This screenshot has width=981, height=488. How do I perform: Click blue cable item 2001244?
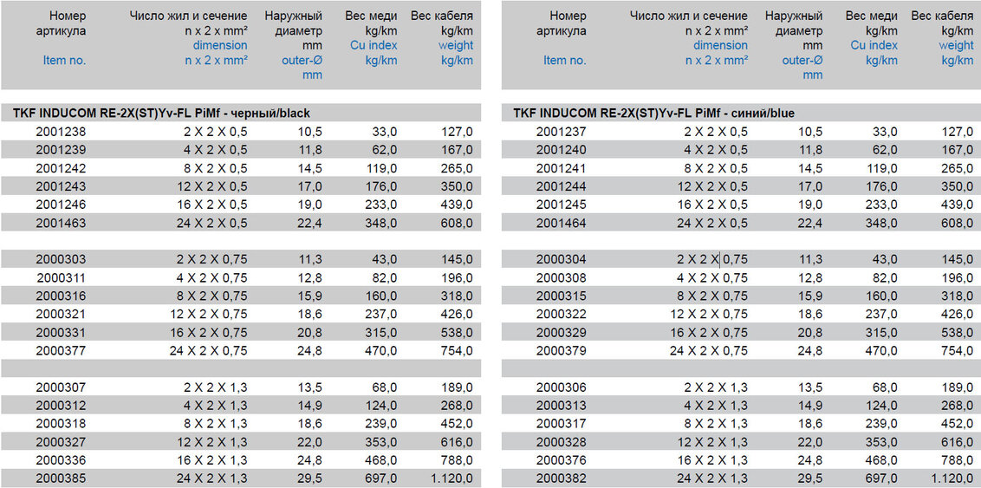[x=562, y=186]
